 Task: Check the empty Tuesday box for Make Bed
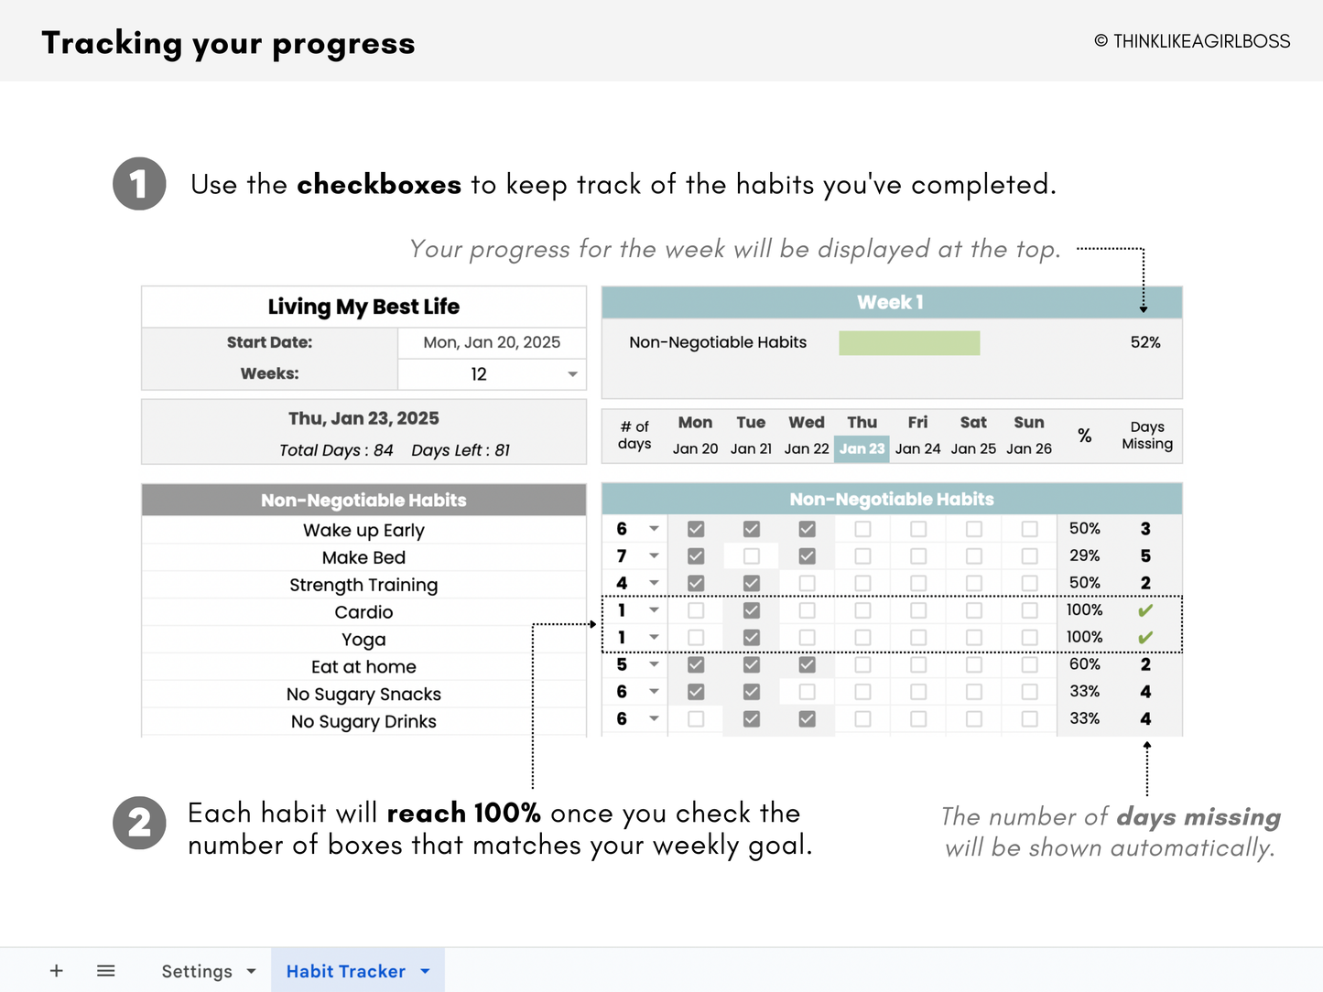pos(751,555)
